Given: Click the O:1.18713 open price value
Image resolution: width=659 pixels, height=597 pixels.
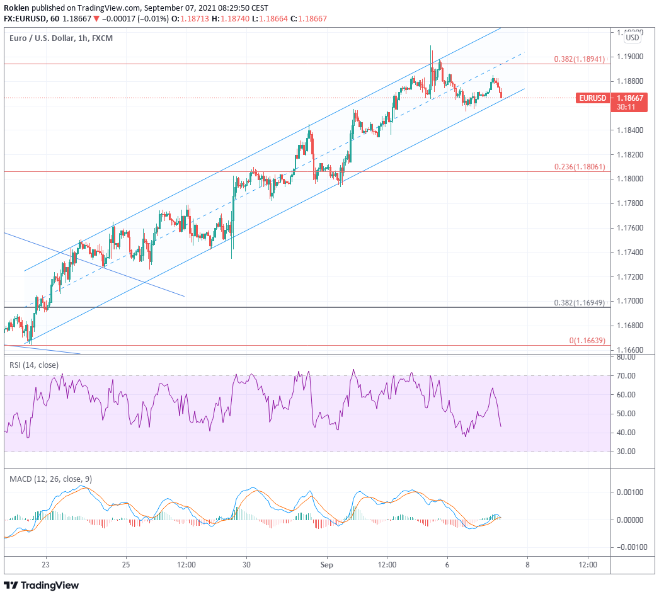Looking at the screenshot, I should click(x=190, y=18).
